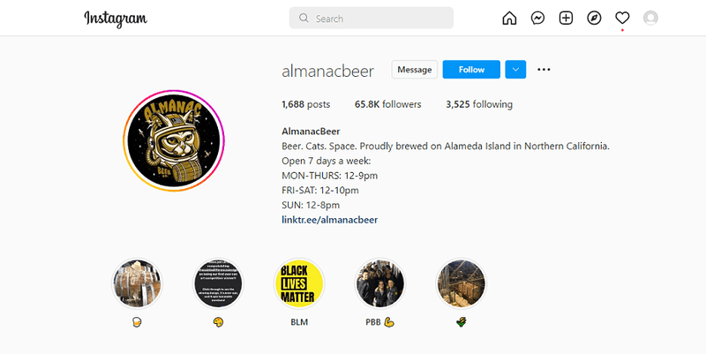Image resolution: width=706 pixels, height=354 pixels.
Task: Open the profile avatar menu
Action: (x=650, y=18)
